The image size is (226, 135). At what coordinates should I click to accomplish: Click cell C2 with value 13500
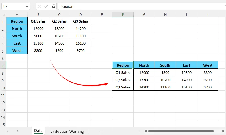click(x=59, y=28)
